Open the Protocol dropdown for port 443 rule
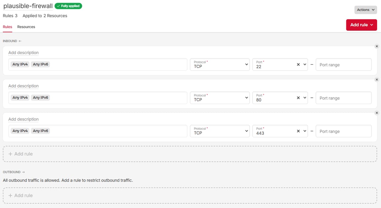Viewport: 381px width, 208px height. pos(220,131)
